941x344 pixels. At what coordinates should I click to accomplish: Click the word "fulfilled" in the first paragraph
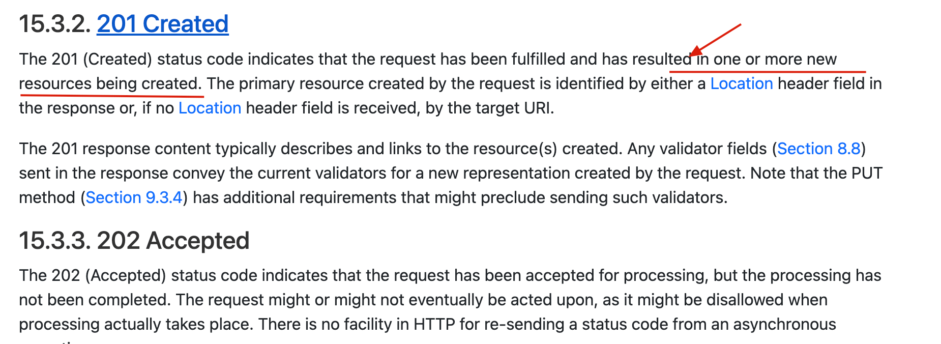pos(538,59)
